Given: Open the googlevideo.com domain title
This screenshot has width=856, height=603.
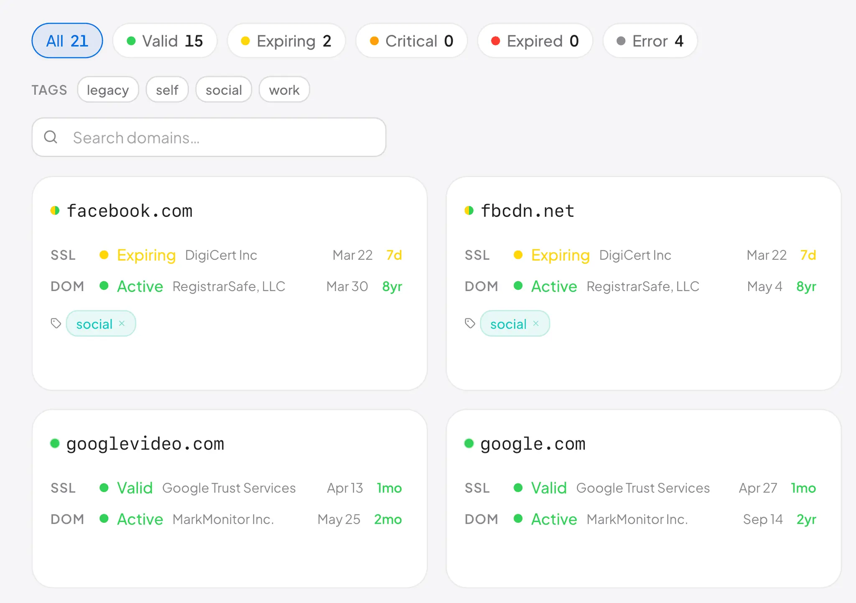Looking at the screenshot, I should [x=145, y=443].
